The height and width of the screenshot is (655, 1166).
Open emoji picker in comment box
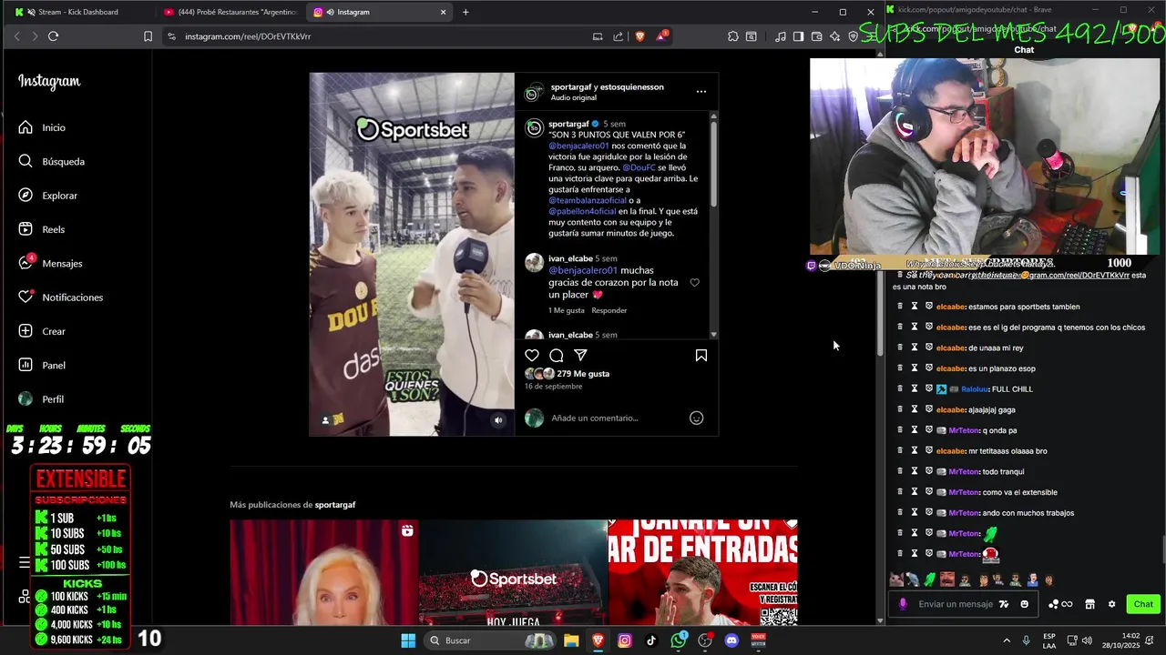point(696,418)
